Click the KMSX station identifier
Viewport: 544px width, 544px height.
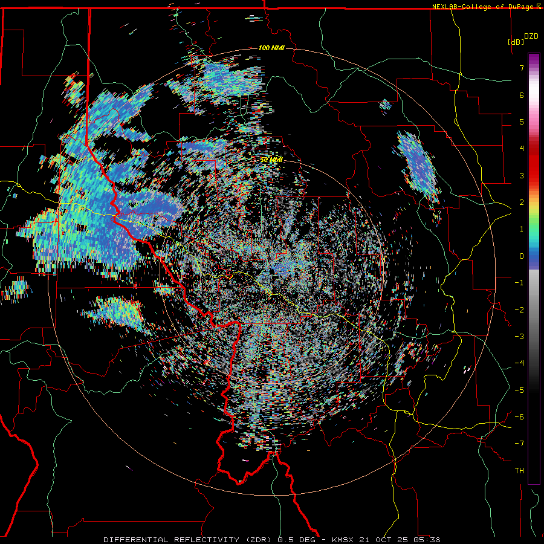(344, 540)
